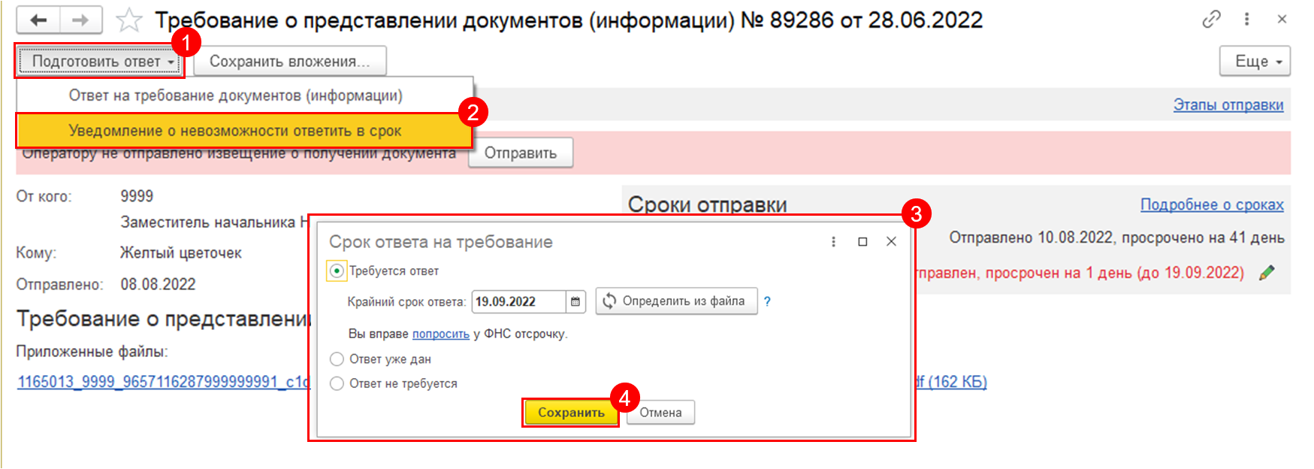
Task: Open the 'Этапы отправки' link
Action: coord(1228,105)
